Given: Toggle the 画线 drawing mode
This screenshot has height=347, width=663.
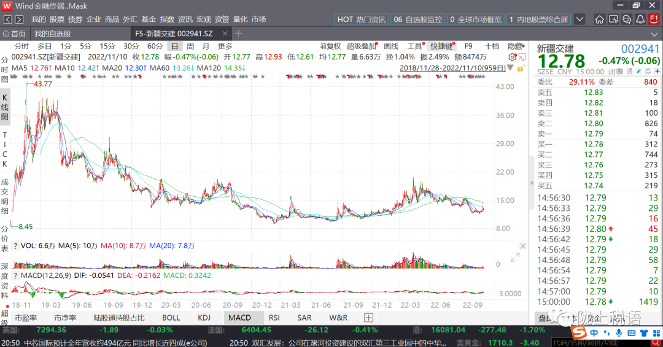Looking at the screenshot, I should 391,47.
